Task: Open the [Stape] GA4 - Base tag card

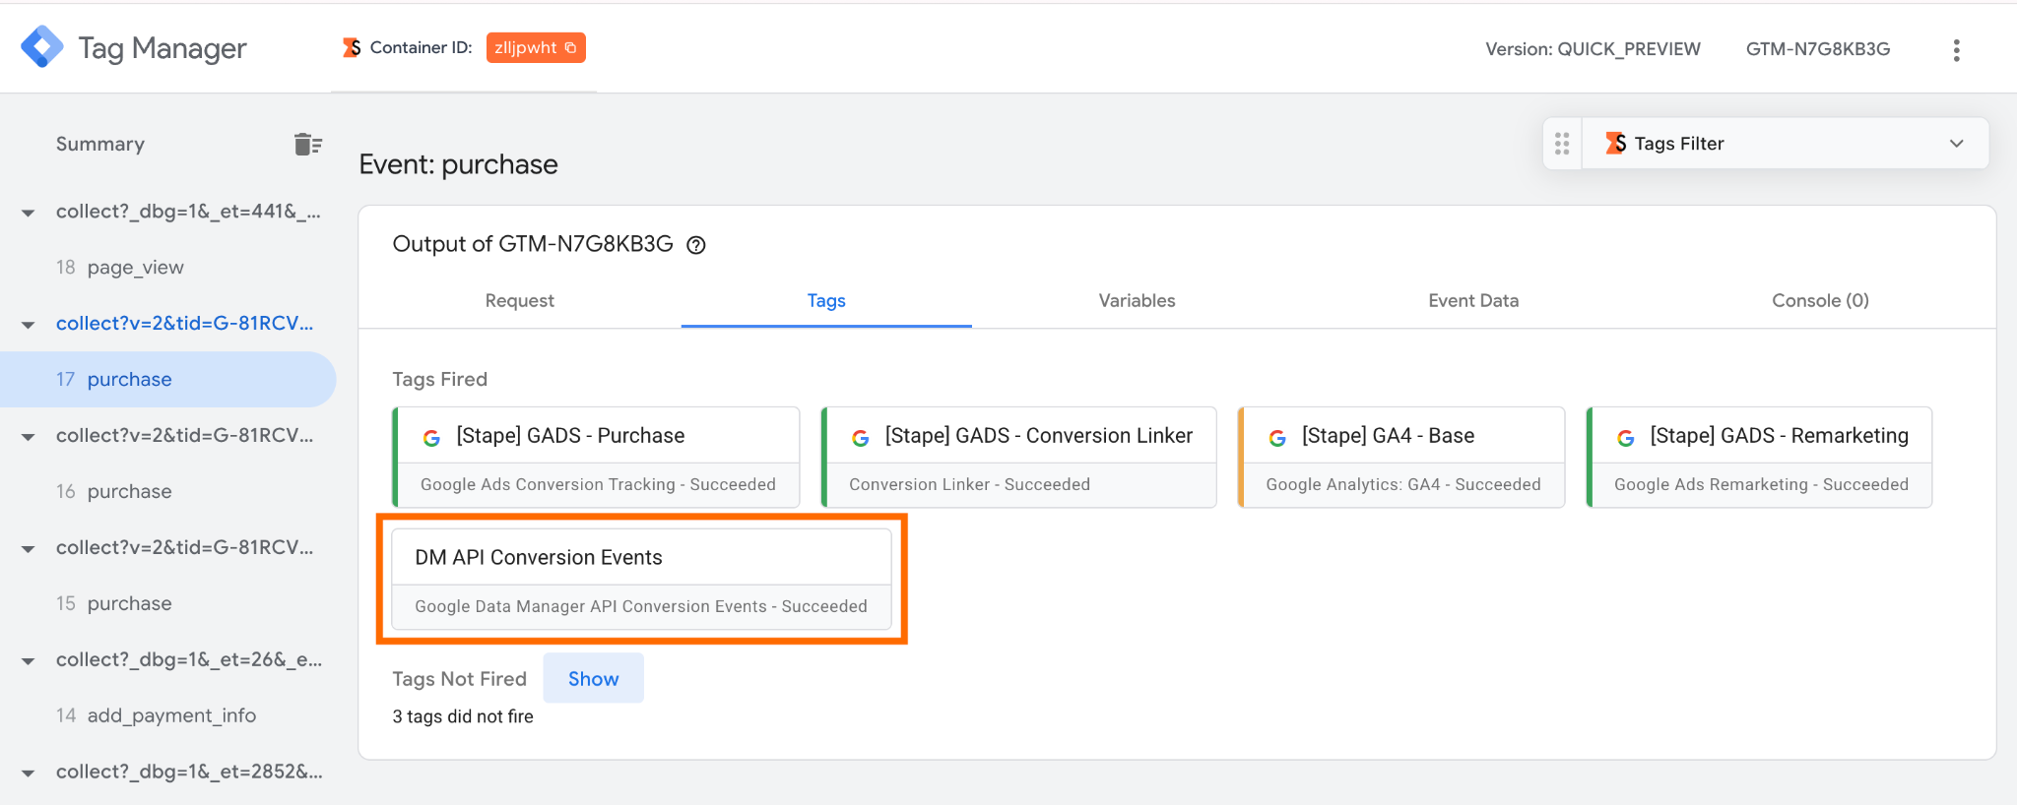Action: tap(1401, 458)
